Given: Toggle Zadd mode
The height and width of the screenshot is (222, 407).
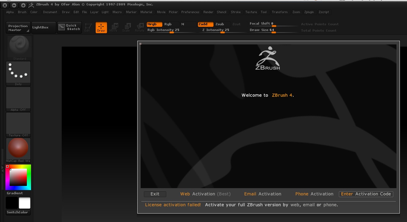Looking at the screenshot, I should click(206, 24).
